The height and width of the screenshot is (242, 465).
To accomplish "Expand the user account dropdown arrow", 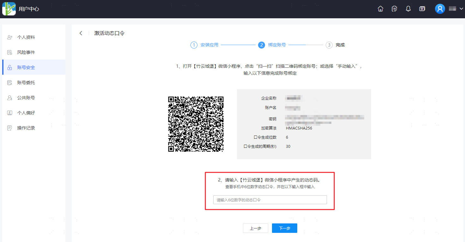I will click(461, 9).
